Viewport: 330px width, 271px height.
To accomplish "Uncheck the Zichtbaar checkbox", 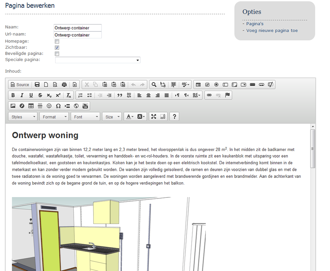I will coord(57,48).
